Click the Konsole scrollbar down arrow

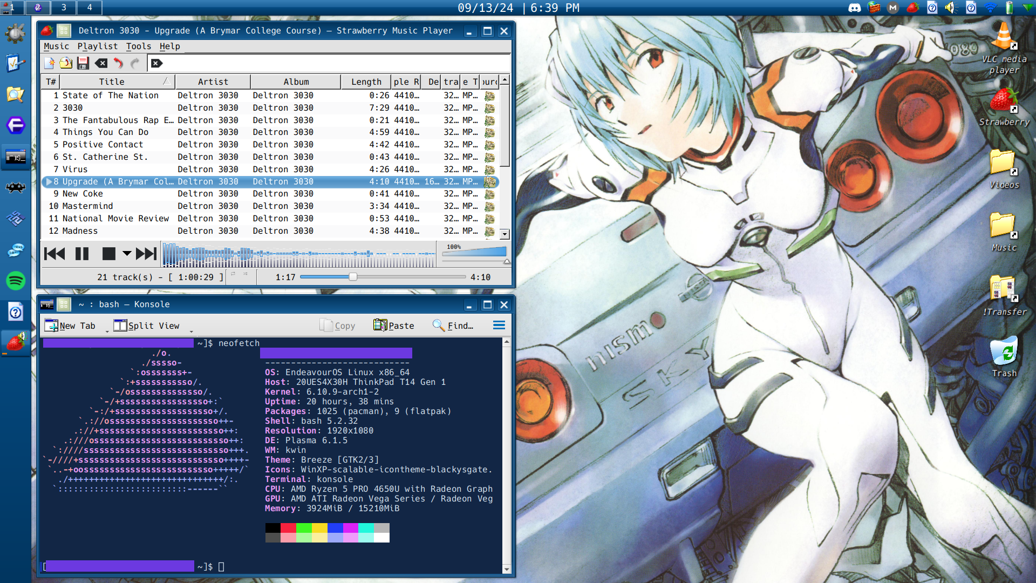(506, 569)
